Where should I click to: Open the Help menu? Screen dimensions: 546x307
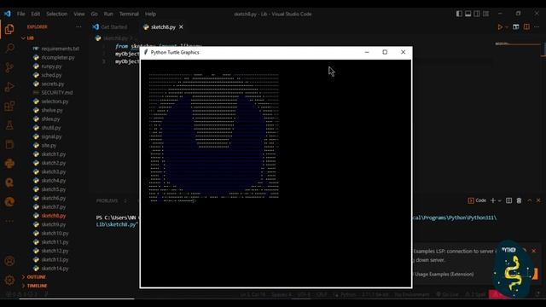pyautogui.click(x=150, y=14)
